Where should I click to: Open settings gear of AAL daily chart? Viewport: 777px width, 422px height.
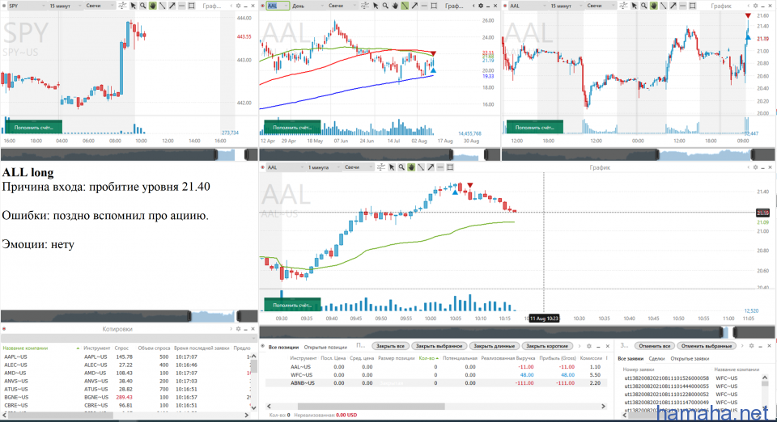[x=480, y=6]
